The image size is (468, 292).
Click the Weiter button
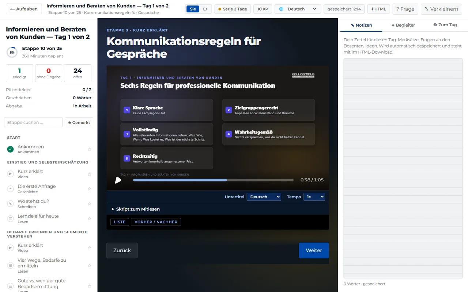pyautogui.click(x=314, y=250)
